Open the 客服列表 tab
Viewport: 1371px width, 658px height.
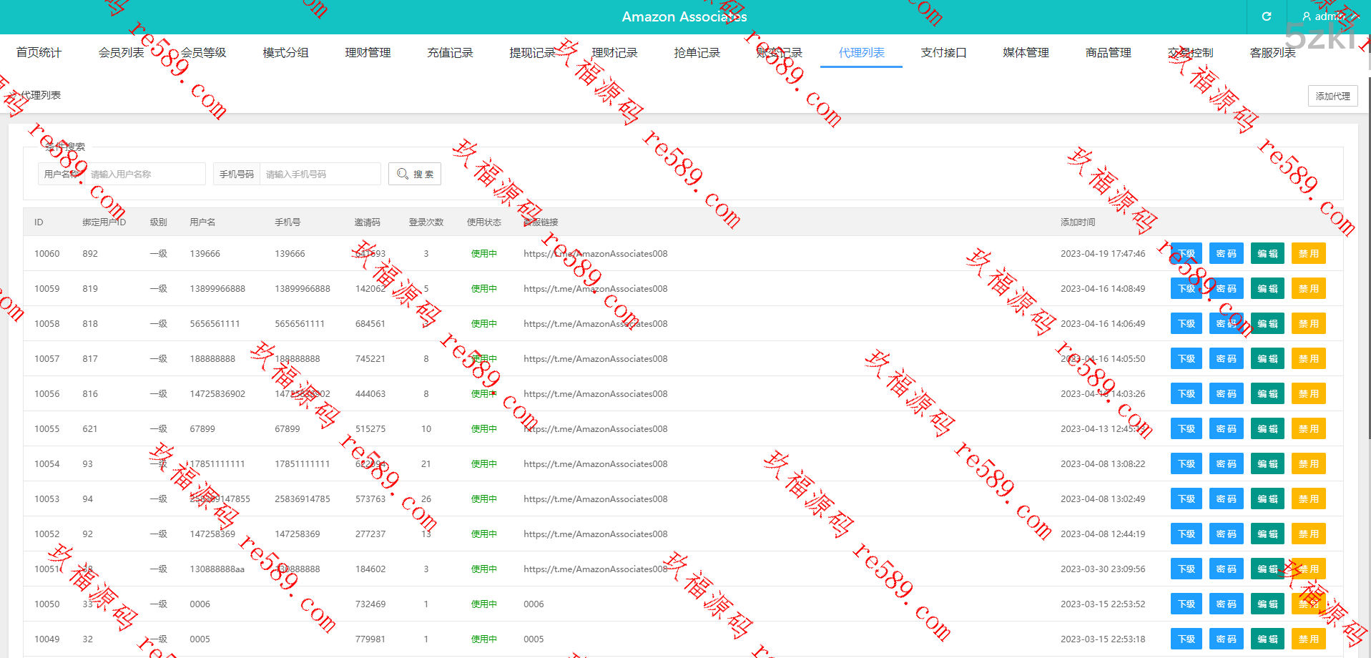[x=1272, y=53]
